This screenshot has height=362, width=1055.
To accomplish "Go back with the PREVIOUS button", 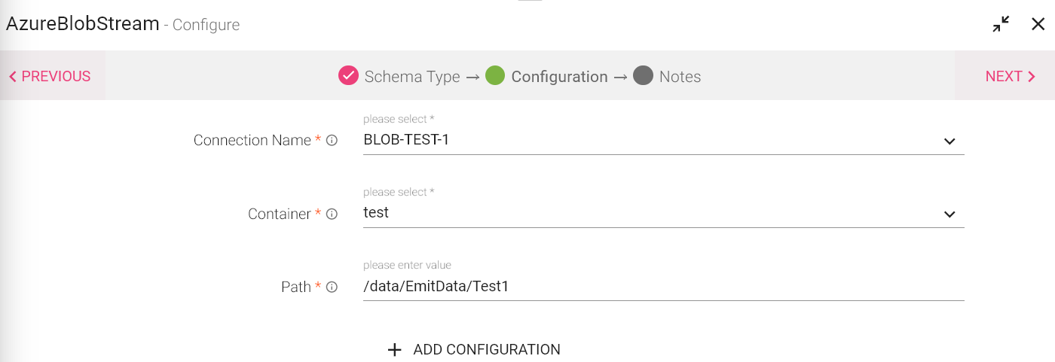I will coord(50,76).
